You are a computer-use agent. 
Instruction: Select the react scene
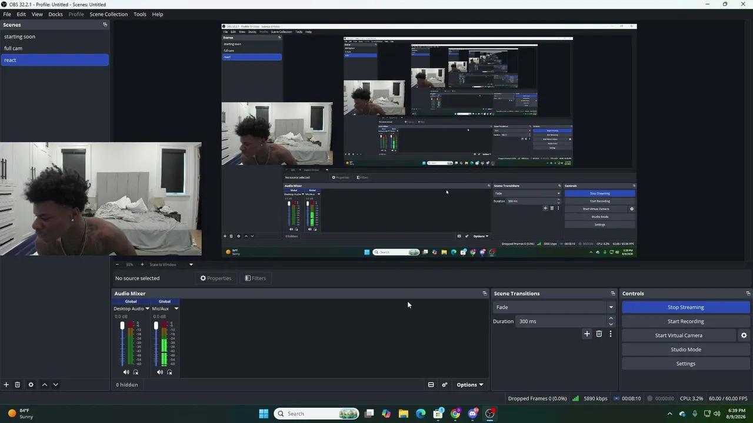click(55, 60)
